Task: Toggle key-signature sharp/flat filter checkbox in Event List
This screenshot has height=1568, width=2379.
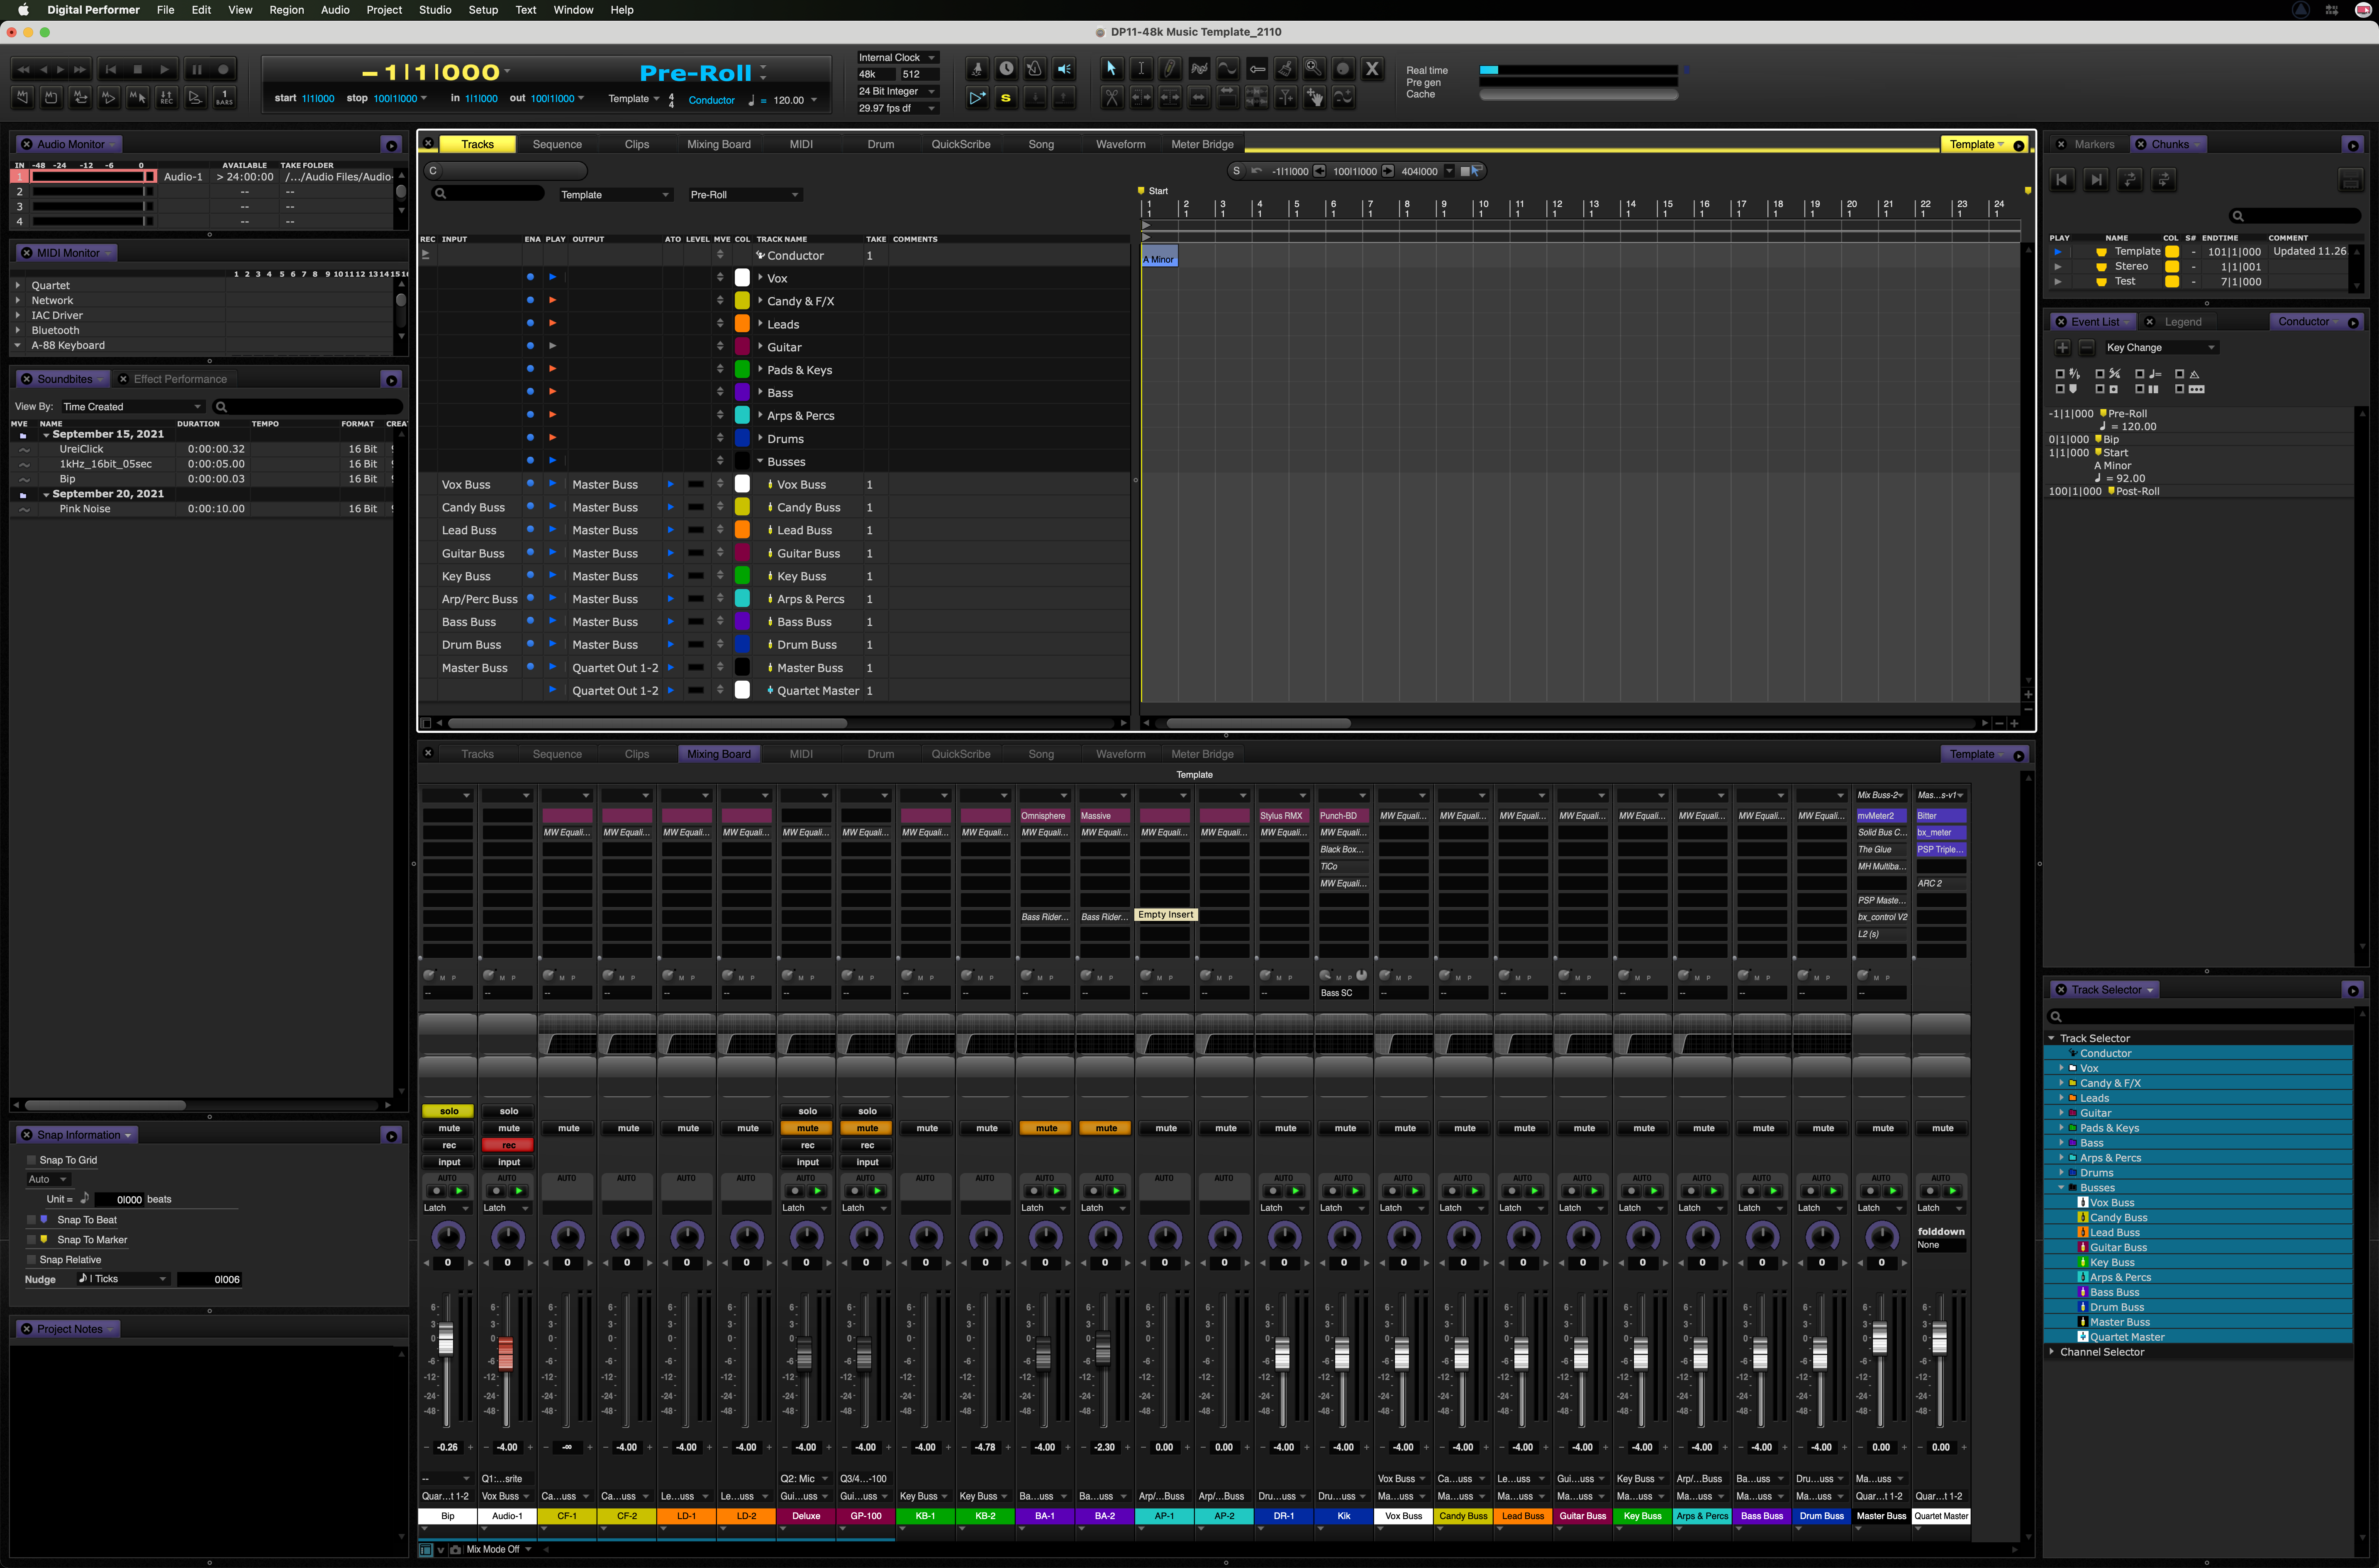Action: 2060,374
